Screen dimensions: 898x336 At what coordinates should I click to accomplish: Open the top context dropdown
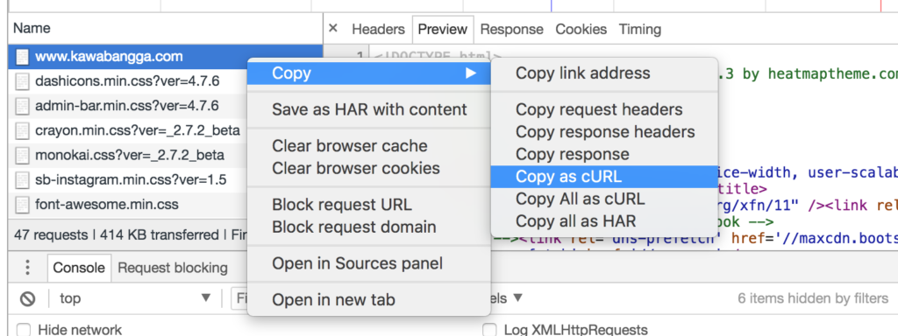point(134,298)
